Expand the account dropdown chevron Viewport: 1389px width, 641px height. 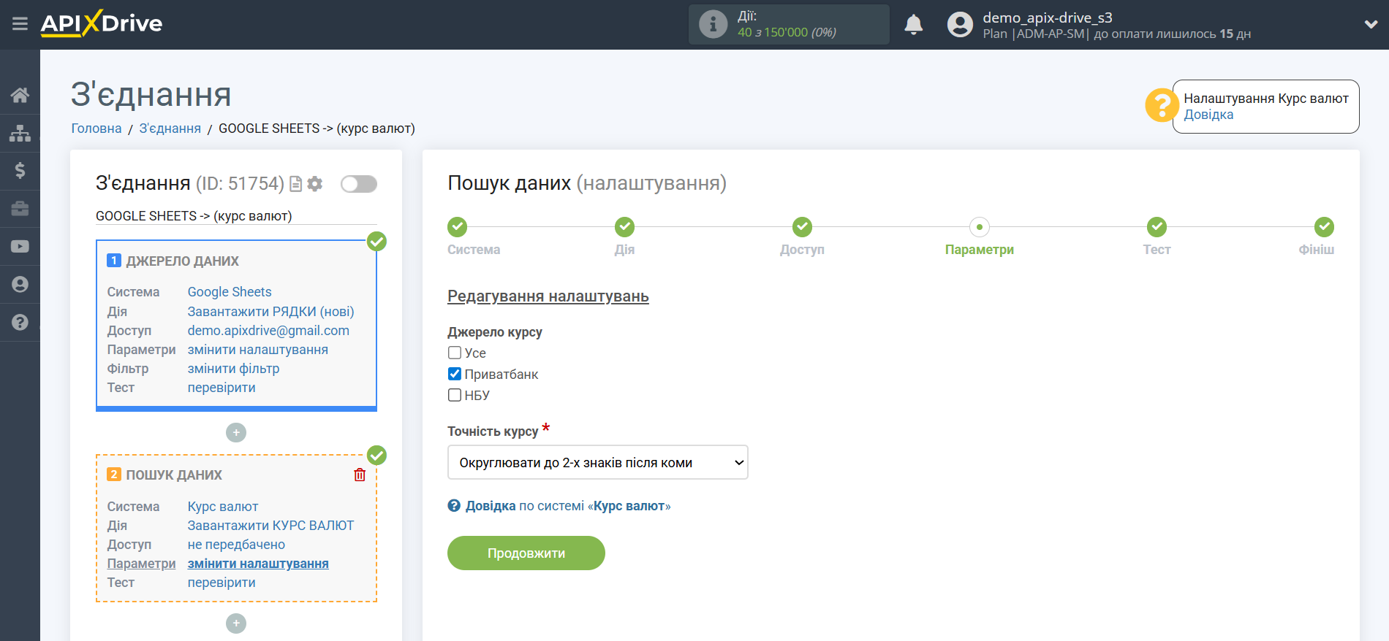1371,24
